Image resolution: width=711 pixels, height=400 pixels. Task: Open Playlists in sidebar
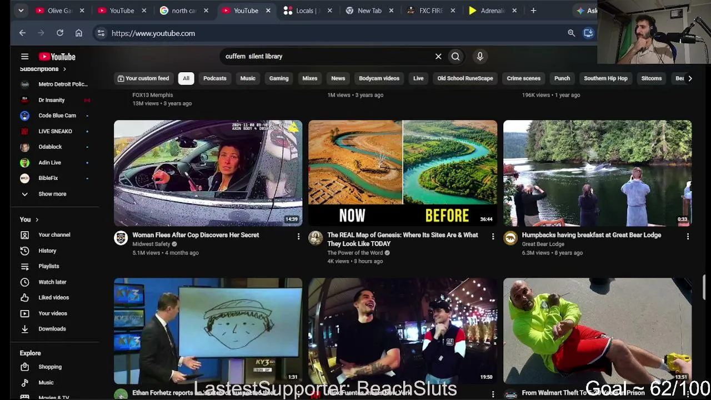(x=49, y=266)
